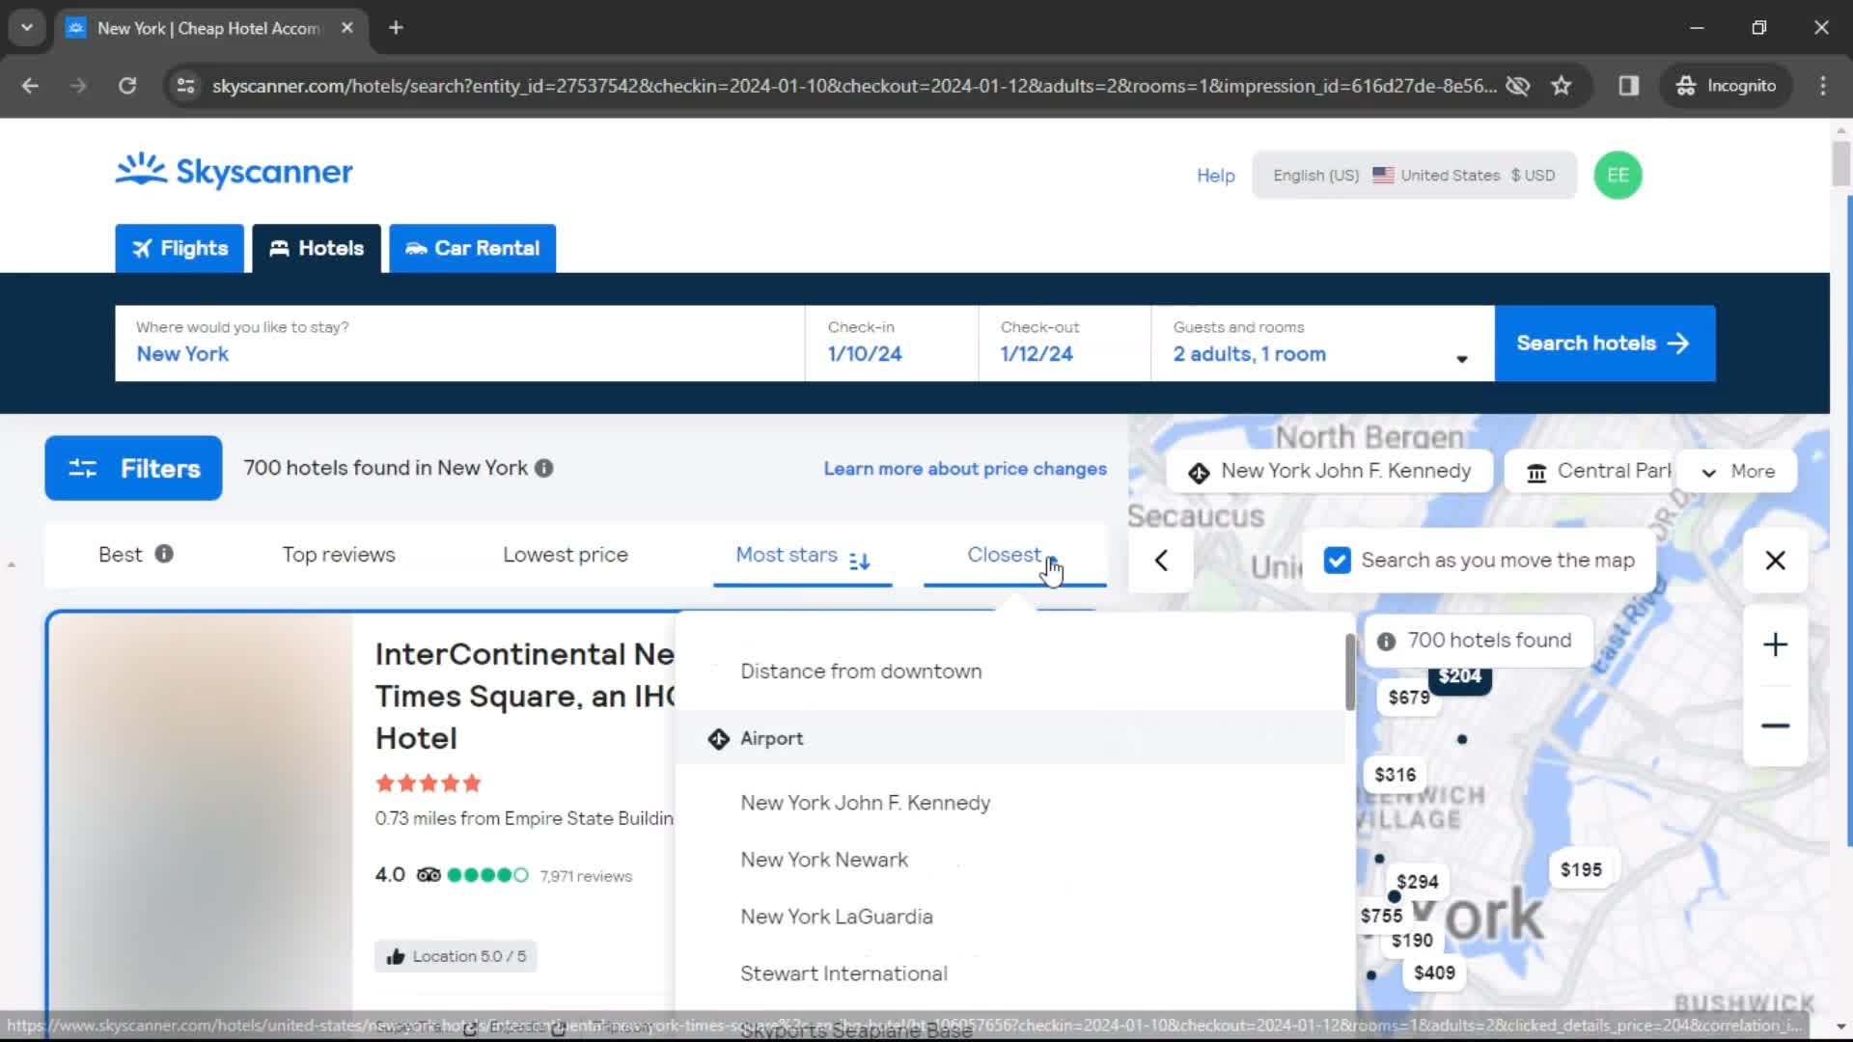
Task: Open the More landmarks dropdown
Action: pos(1736,471)
